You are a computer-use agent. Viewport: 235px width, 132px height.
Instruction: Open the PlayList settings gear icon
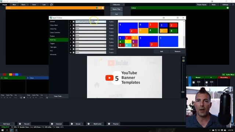click(x=109, y=124)
